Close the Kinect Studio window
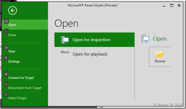This screenshot has width=186, height=109. [x=179, y=5]
